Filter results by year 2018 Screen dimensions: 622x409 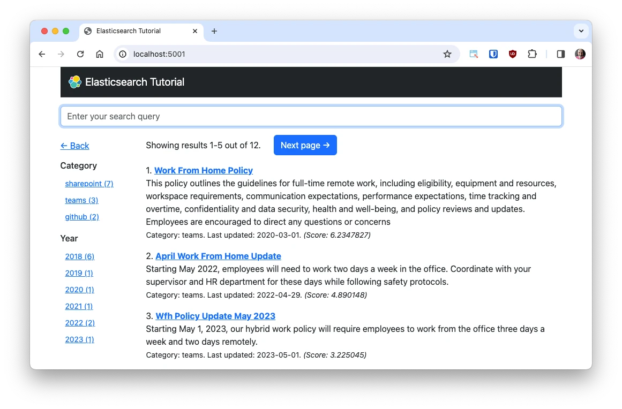point(79,256)
